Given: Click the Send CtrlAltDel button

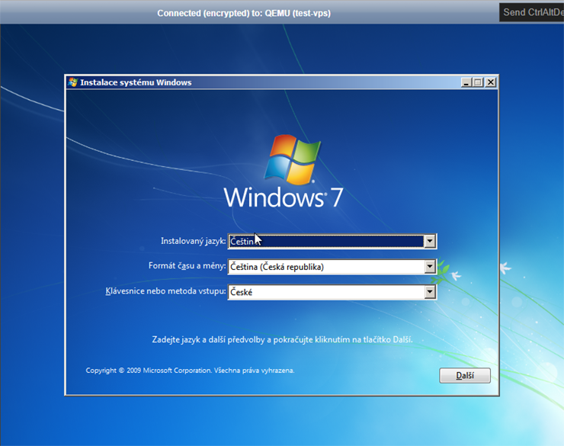Looking at the screenshot, I should pyautogui.click(x=532, y=12).
